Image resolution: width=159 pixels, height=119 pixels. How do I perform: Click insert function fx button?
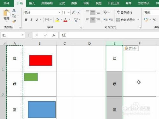coord(54,35)
